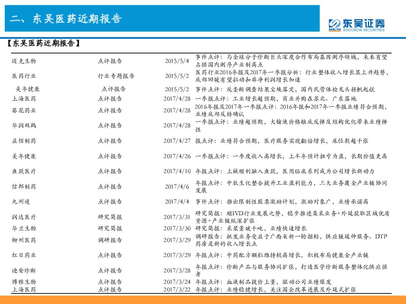Click 美年健康 in the 2017/4/26 row
406x304 pixels.
[x=24, y=156]
